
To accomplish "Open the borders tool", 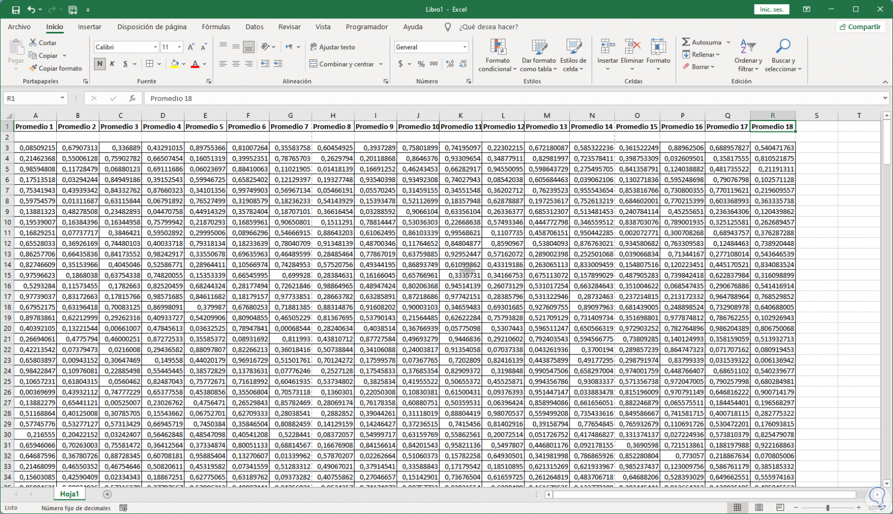I will click(x=150, y=64).
